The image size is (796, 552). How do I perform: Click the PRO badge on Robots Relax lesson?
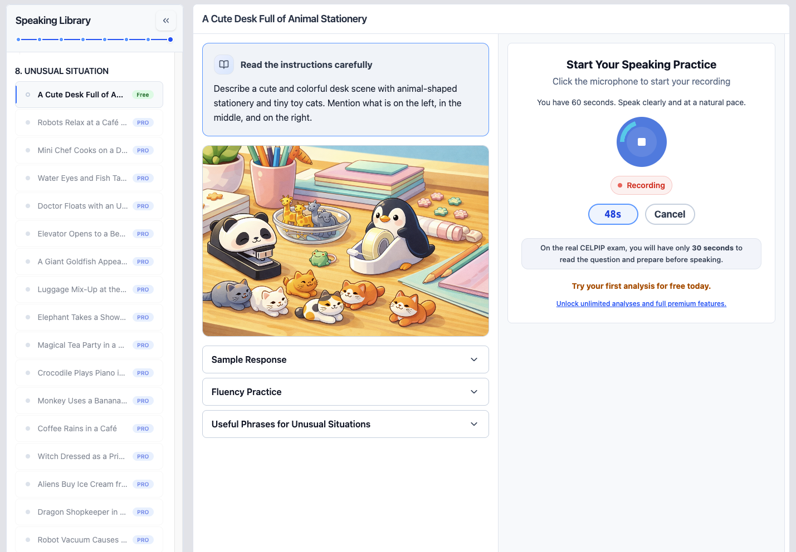(x=143, y=122)
